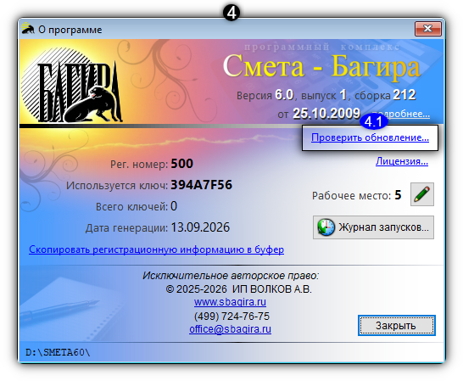Click the pencil icon to edit workplace number

tap(422, 194)
